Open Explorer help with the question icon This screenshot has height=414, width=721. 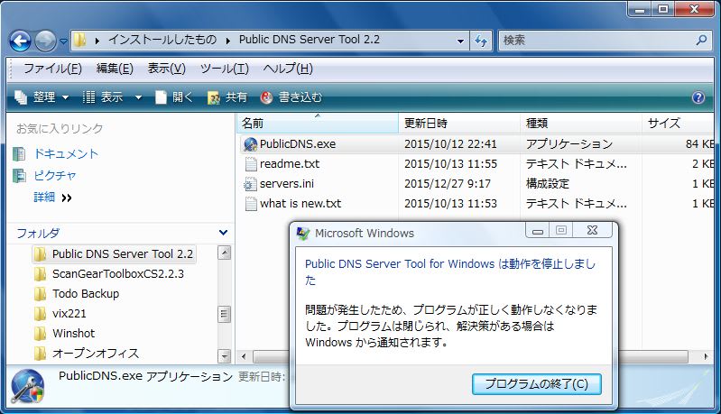(x=698, y=97)
